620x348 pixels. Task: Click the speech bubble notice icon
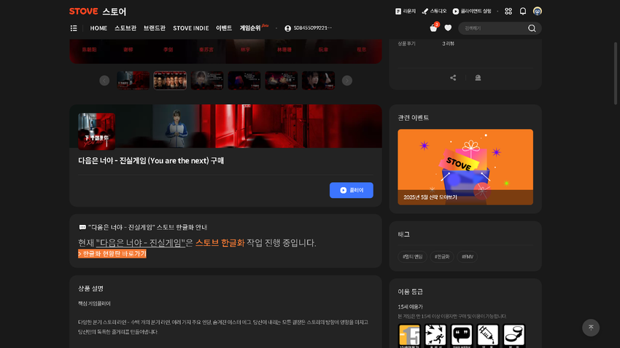point(82,227)
